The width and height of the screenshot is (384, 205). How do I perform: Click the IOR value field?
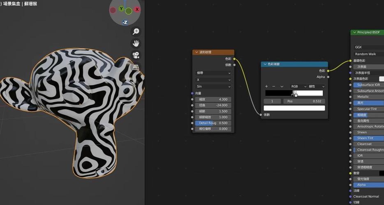[368, 156]
